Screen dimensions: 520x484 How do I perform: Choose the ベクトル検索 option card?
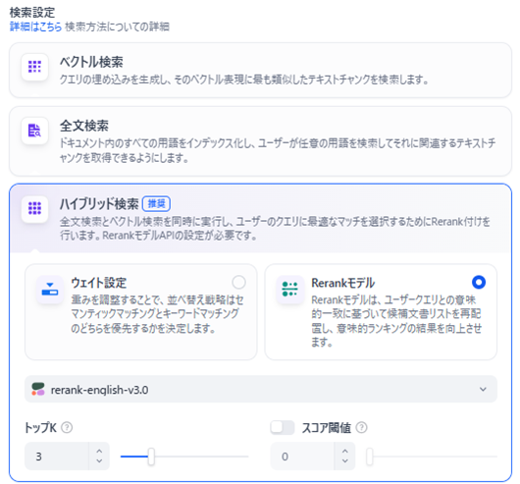pyautogui.click(x=260, y=70)
